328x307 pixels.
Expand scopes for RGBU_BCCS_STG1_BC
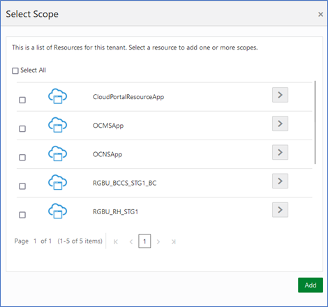(x=280, y=181)
